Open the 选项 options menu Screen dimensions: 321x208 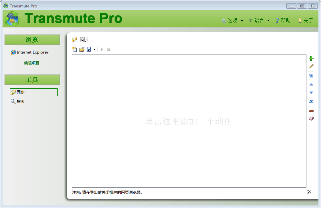(x=233, y=20)
